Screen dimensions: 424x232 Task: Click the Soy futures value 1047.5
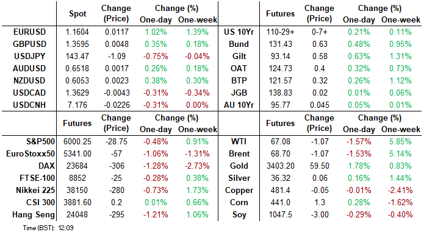pos(280,214)
